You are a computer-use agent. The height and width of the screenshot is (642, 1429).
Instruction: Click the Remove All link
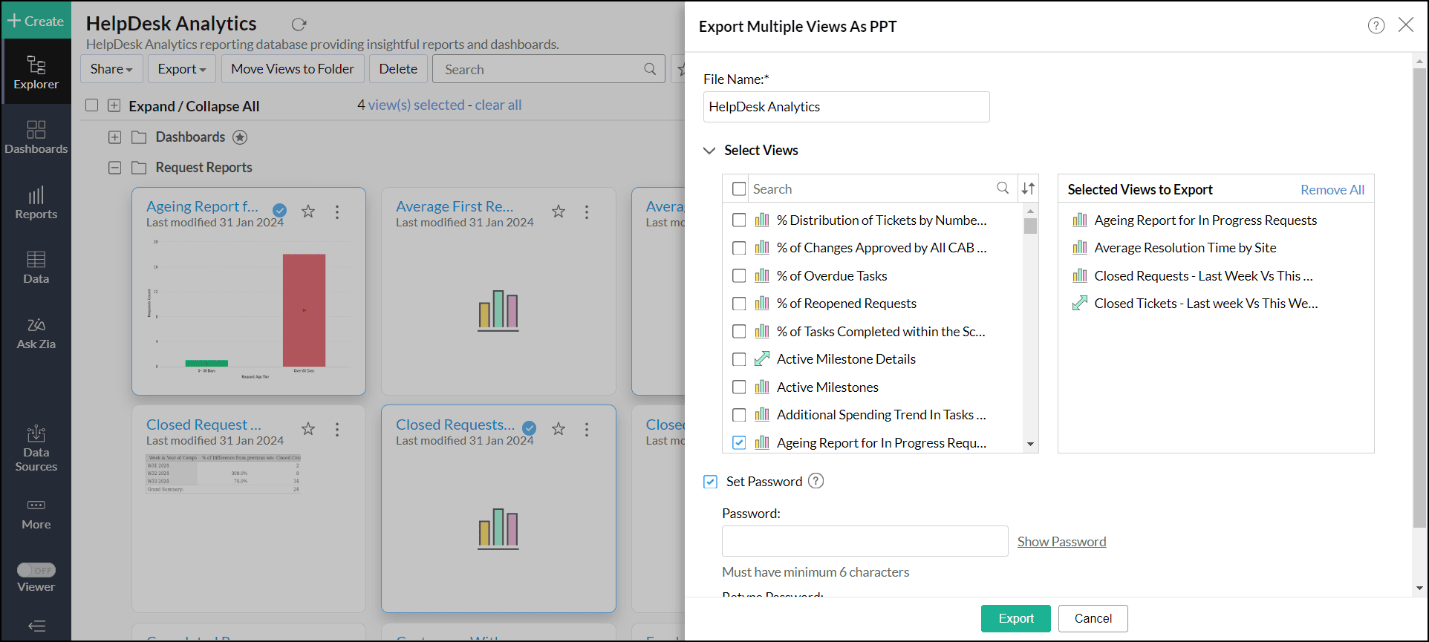click(1332, 190)
